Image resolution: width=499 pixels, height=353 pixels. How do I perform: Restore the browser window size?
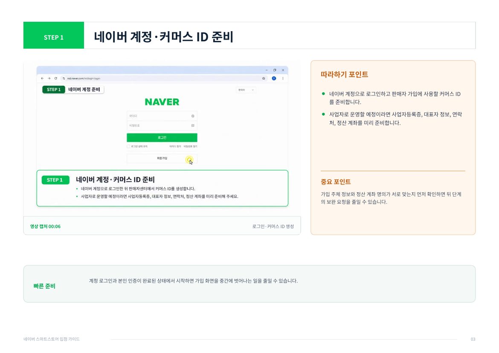click(x=275, y=70)
